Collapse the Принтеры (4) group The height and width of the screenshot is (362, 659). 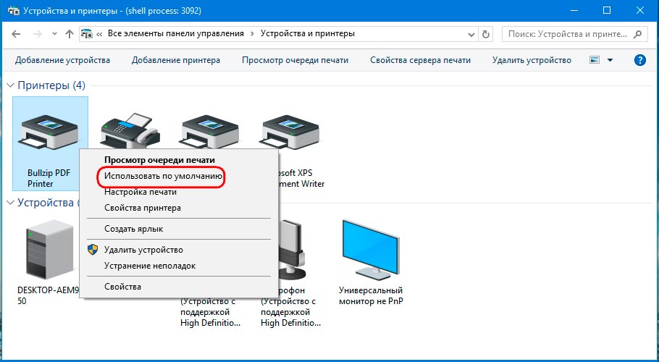pyautogui.click(x=11, y=85)
